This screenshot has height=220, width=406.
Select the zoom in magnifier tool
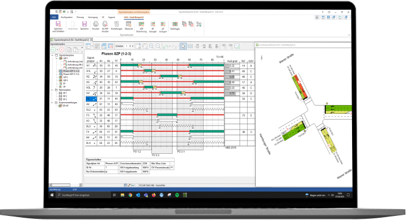point(151,46)
